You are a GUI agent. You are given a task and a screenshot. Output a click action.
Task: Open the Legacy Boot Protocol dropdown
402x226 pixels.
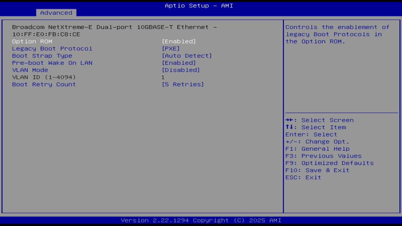[x=52, y=48]
